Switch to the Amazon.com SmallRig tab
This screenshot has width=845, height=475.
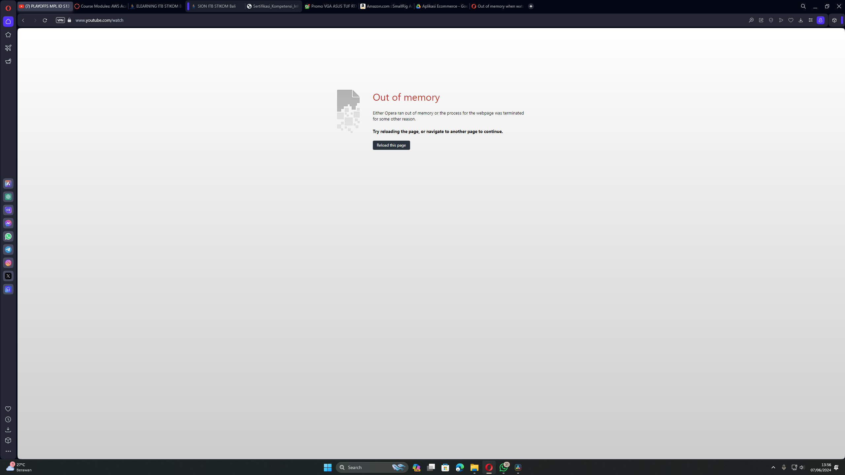386,6
